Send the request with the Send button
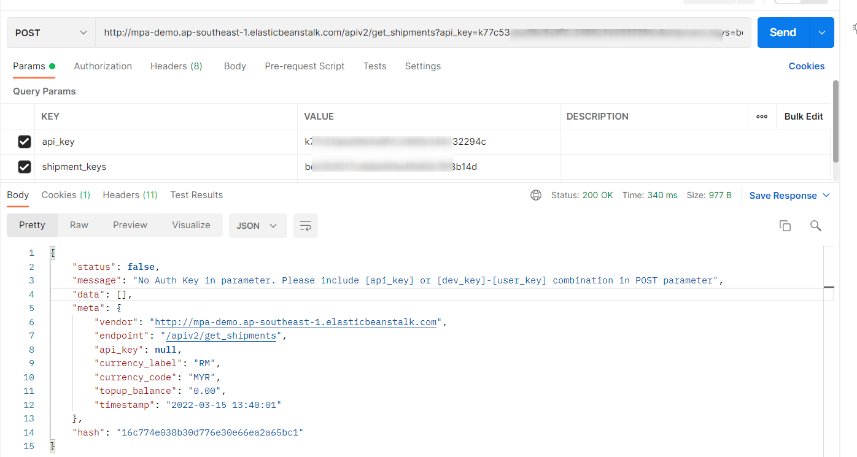The image size is (857, 457). pyautogui.click(x=783, y=33)
